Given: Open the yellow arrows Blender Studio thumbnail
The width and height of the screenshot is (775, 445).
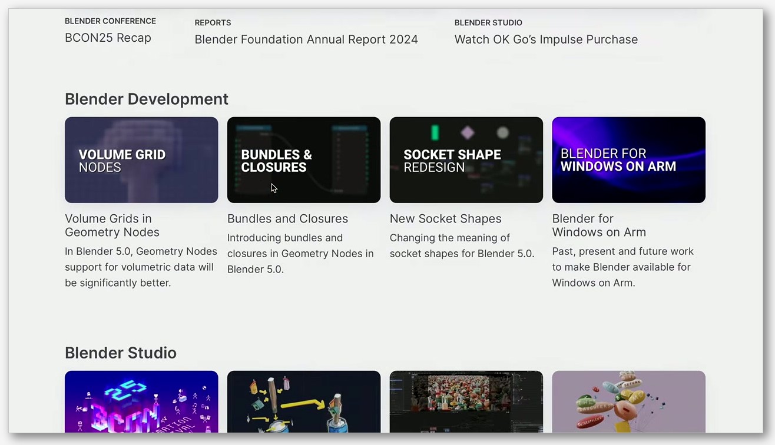Looking at the screenshot, I should coord(304,401).
